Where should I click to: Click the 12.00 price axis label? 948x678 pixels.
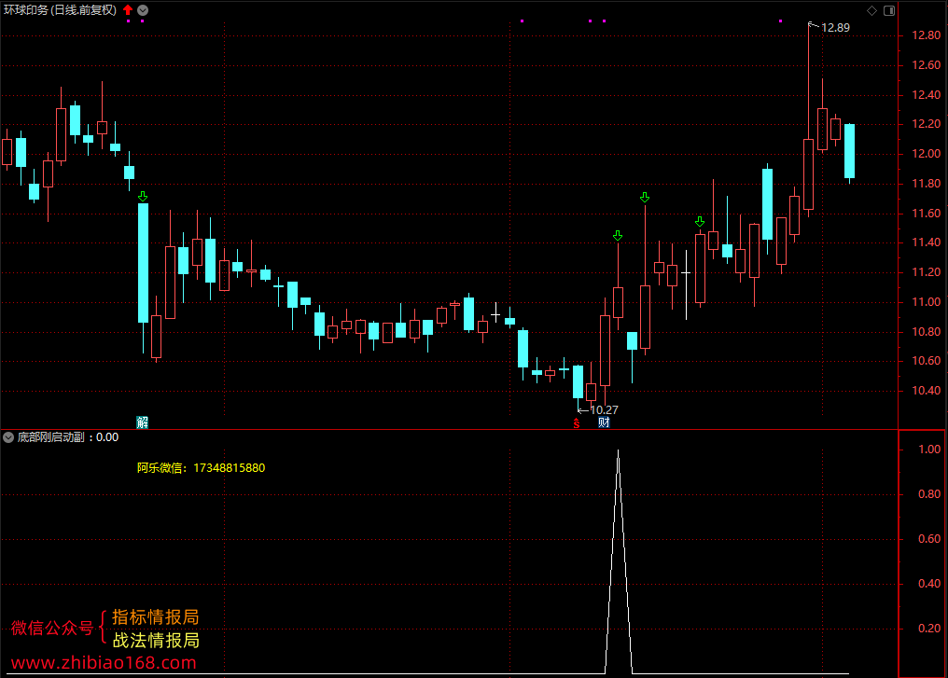pos(927,154)
